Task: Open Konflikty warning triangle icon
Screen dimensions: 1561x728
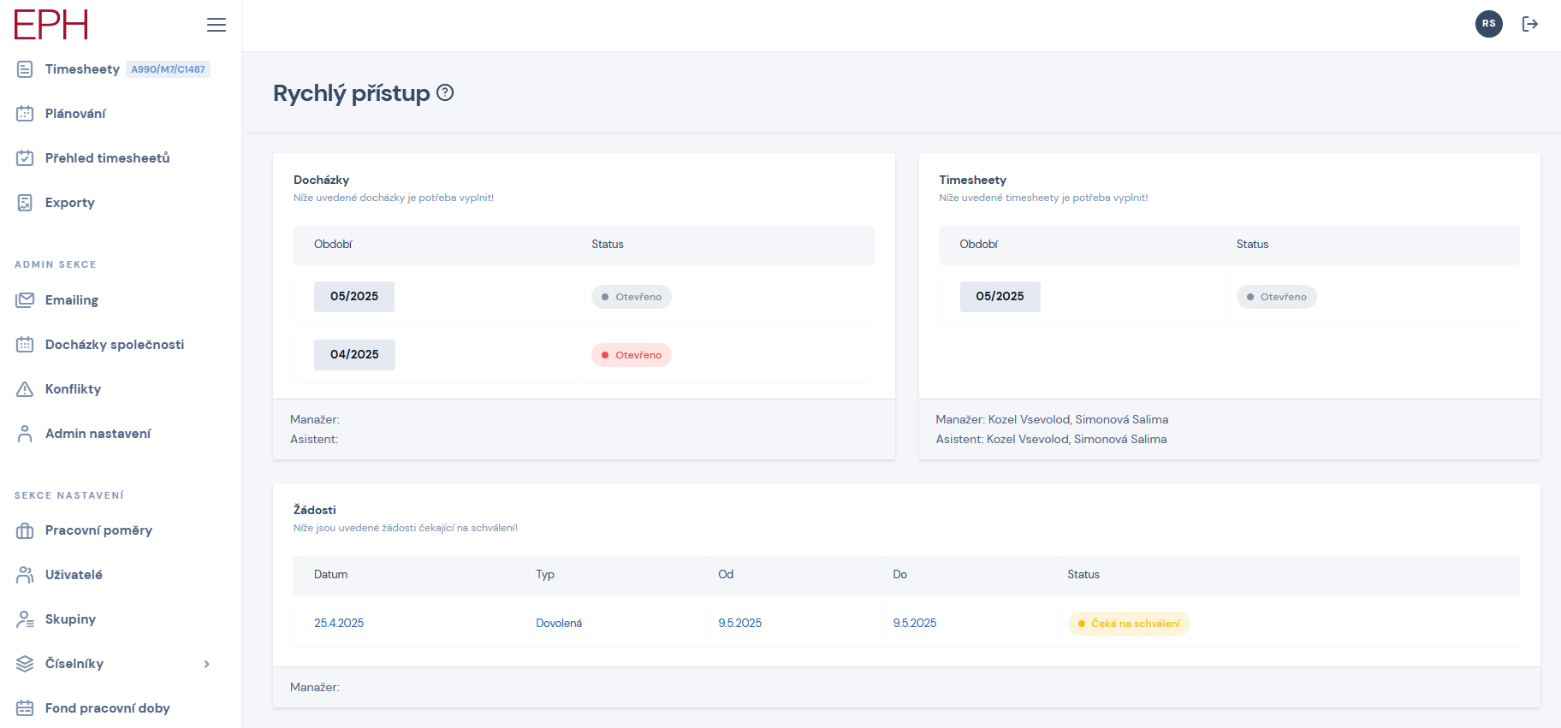Action: pyautogui.click(x=25, y=389)
